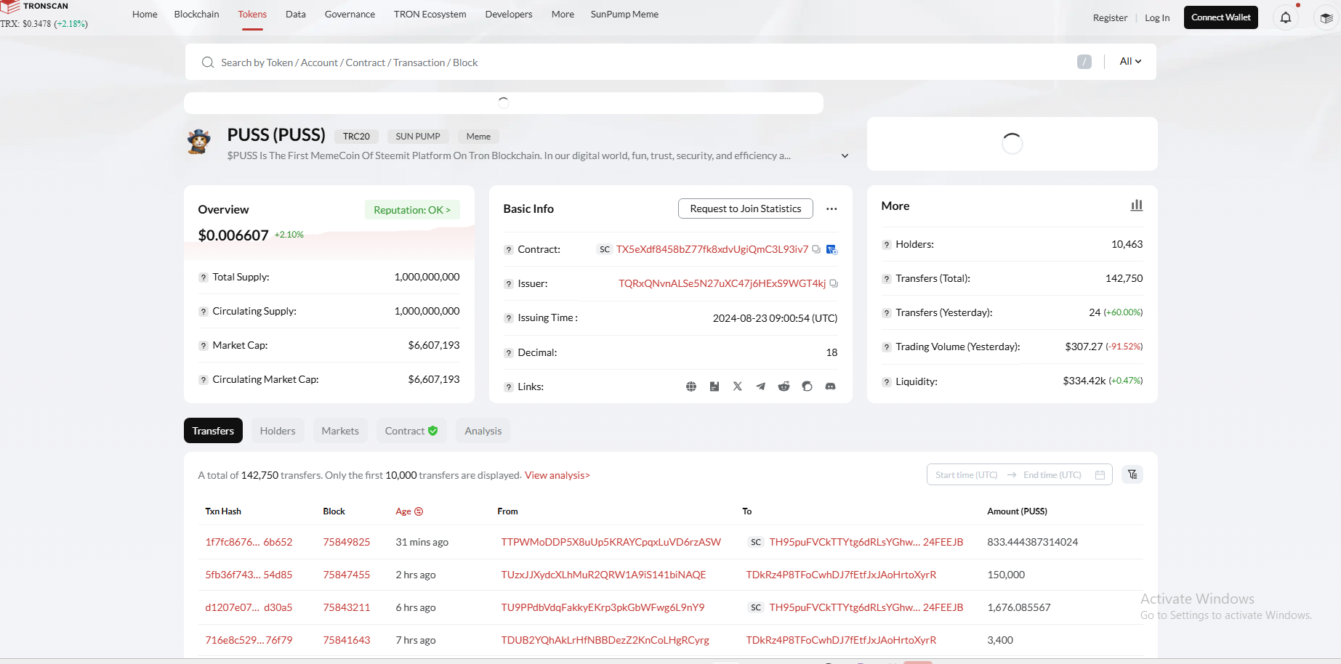
Task: Open the Basic Info three-dots menu
Action: point(831,209)
